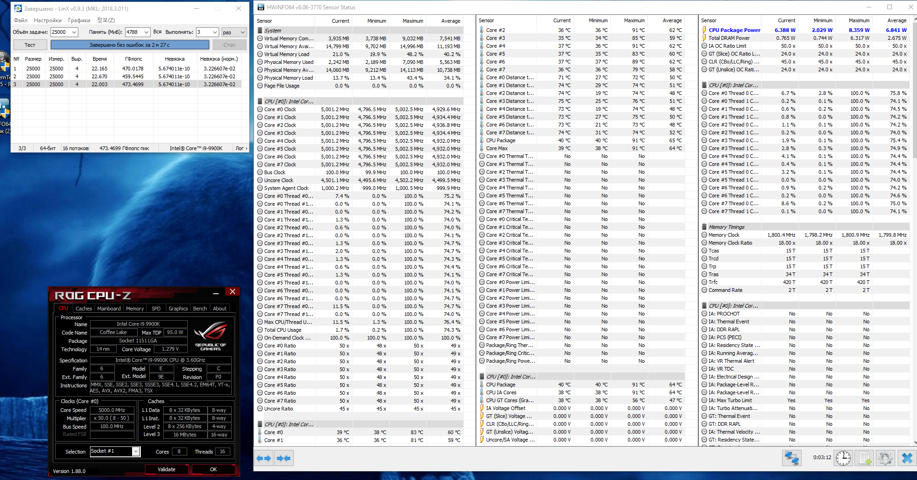Image resolution: width=917 pixels, height=480 pixels.
Task: Click the LinX gear icon in title bar
Action: (18, 8)
